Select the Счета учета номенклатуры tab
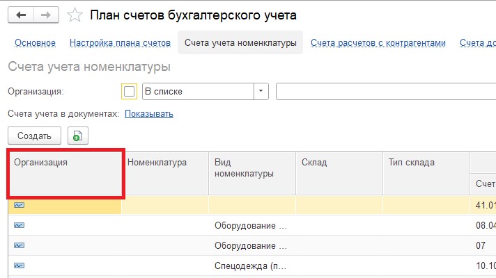The width and height of the screenshot is (496, 278). click(x=240, y=42)
